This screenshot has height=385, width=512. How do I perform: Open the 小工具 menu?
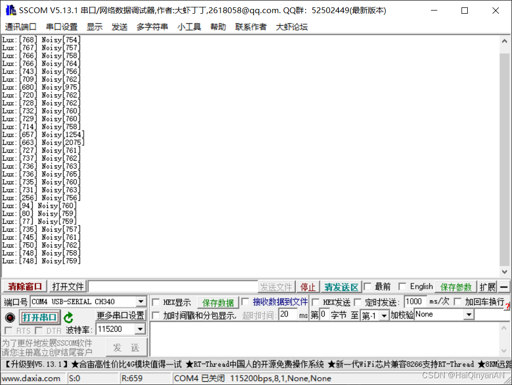click(189, 27)
